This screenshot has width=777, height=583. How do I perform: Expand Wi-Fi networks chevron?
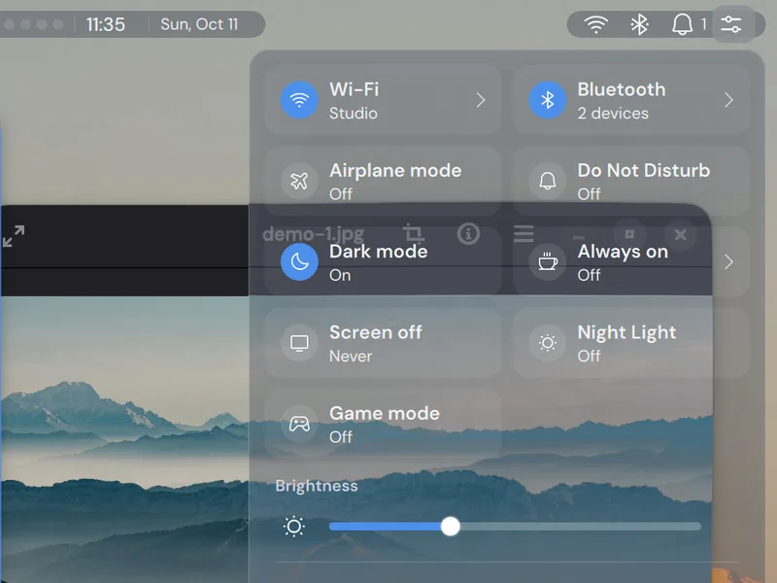pos(481,100)
